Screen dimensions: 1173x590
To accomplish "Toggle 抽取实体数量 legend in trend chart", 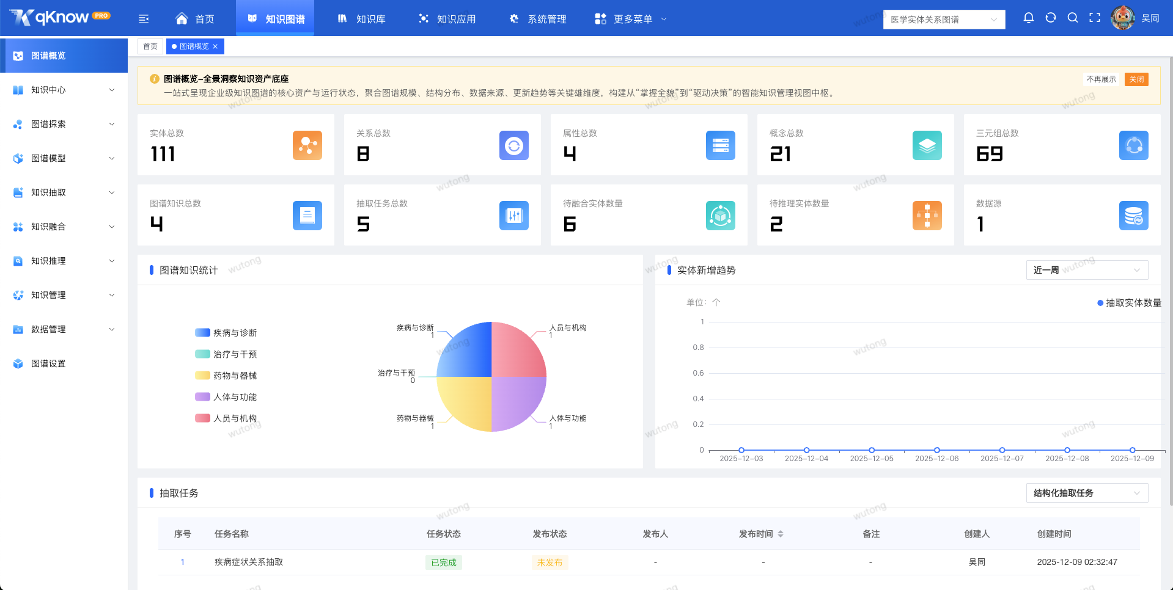I will point(1129,303).
